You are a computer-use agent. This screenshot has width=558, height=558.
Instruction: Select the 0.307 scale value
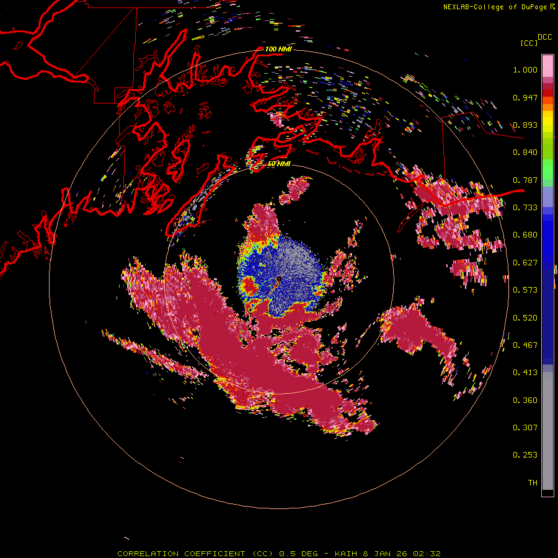[x=525, y=428]
